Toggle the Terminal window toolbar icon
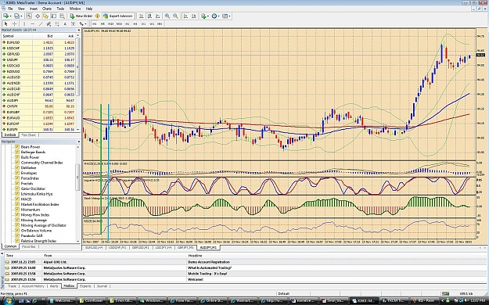The image size is (489, 305). (54, 16)
